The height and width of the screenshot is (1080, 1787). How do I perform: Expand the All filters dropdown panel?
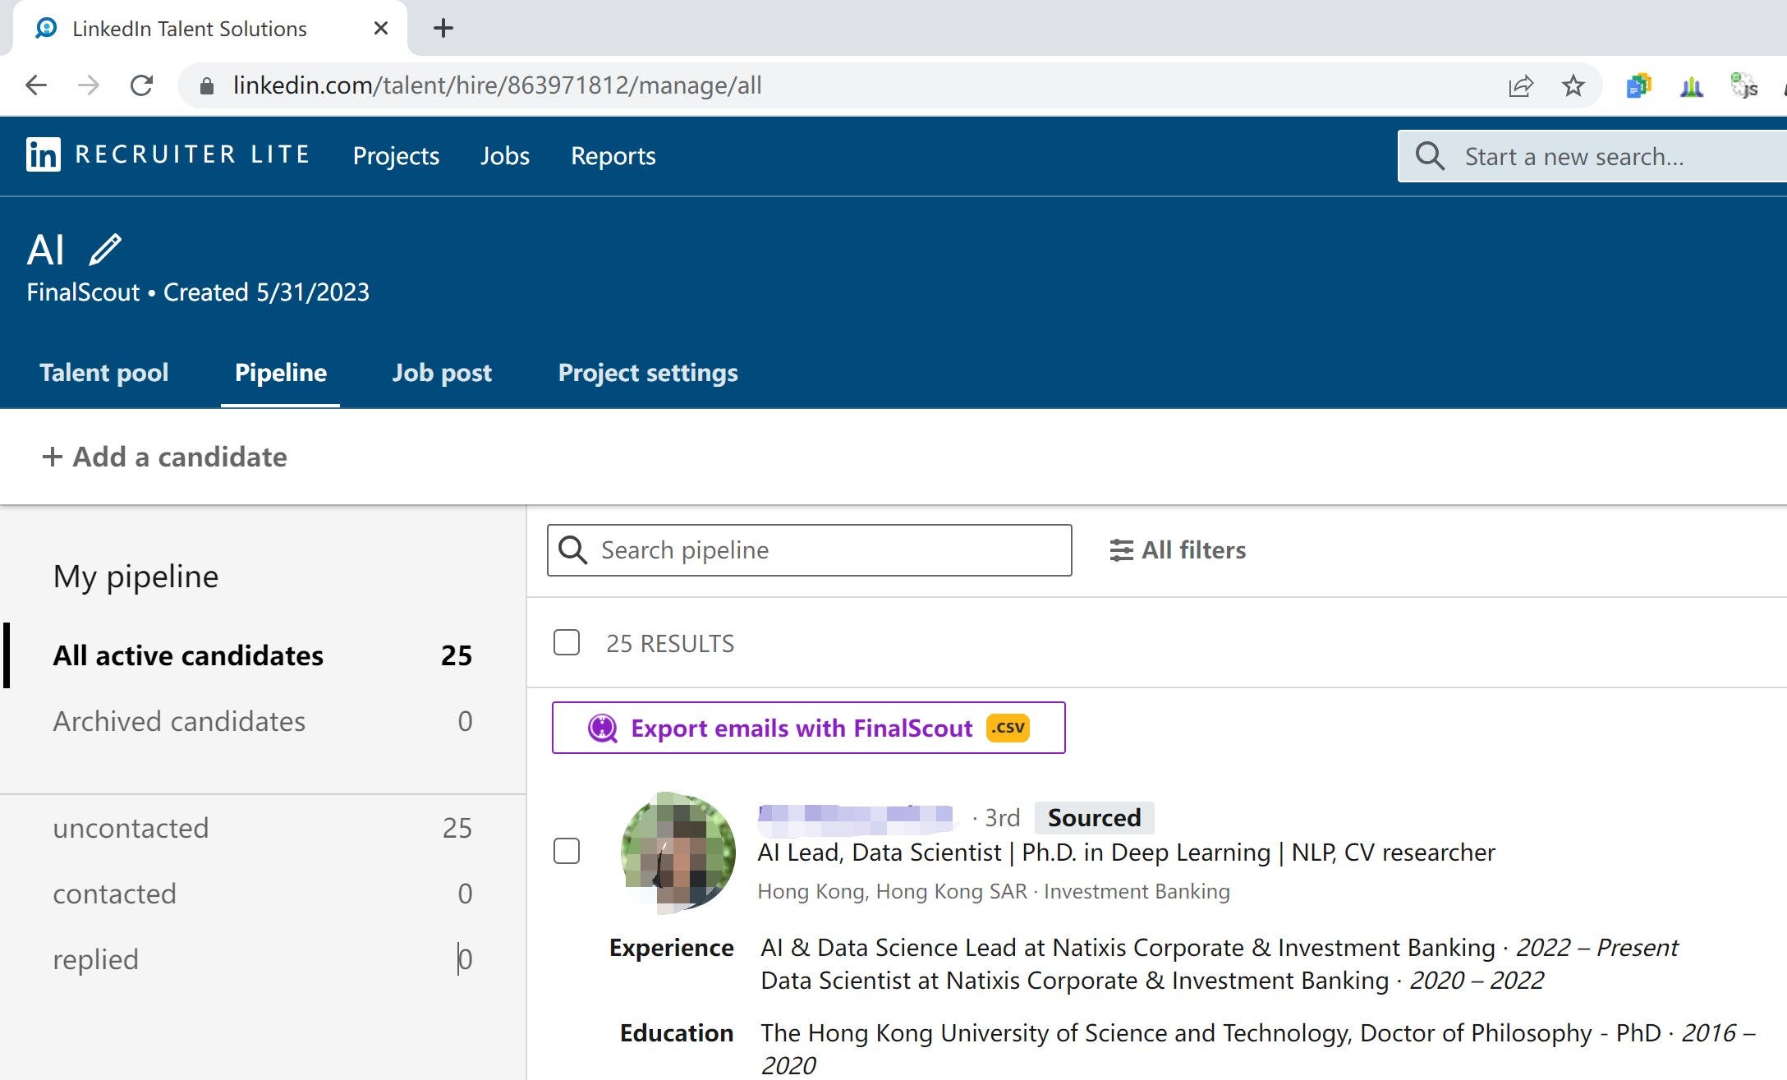pyautogui.click(x=1175, y=549)
